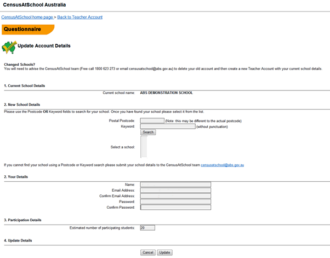Screen dimensions: 330x258
Task: Click the ABS DEMONSTRATION SCHOOL name text
Action: [166, 93]
